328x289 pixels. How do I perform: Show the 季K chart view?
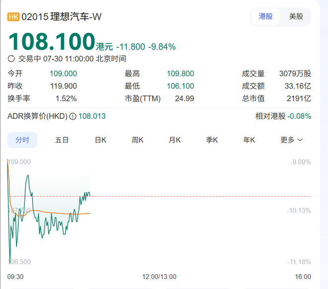pyautogui.click(x=212, y=140)
